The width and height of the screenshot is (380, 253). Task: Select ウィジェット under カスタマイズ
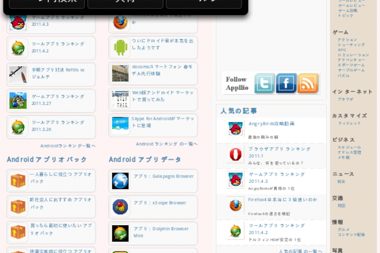[x=350, y=123]
